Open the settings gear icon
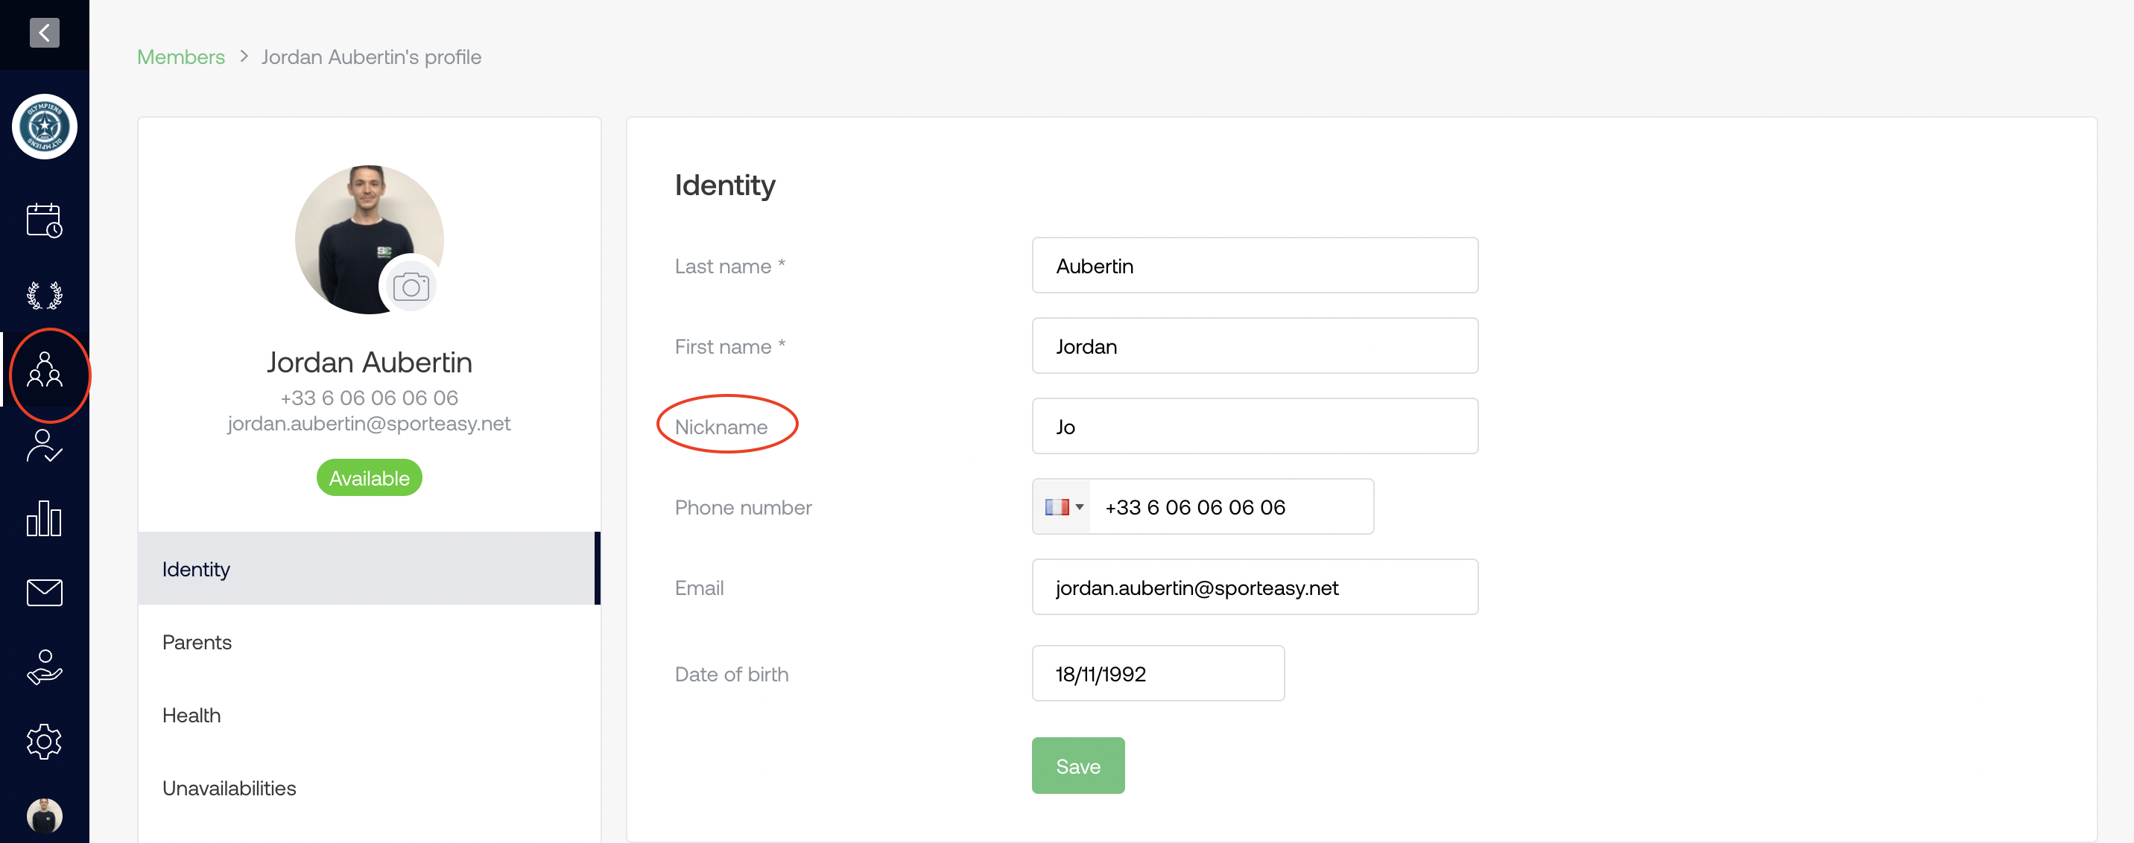The width and height of the screenshot is (2134, 843). point(44,741)
